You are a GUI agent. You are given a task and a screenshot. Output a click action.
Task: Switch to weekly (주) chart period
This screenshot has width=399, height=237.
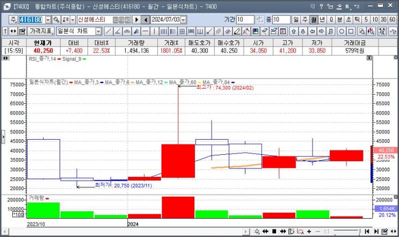(x=305, y=19)
